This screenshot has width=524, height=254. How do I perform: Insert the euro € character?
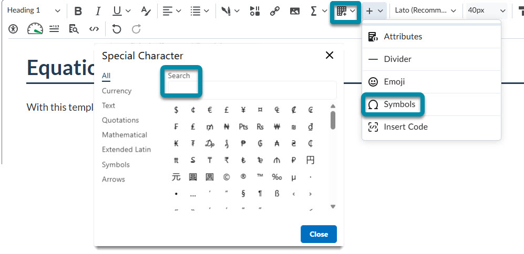click(x=210, y=110)
